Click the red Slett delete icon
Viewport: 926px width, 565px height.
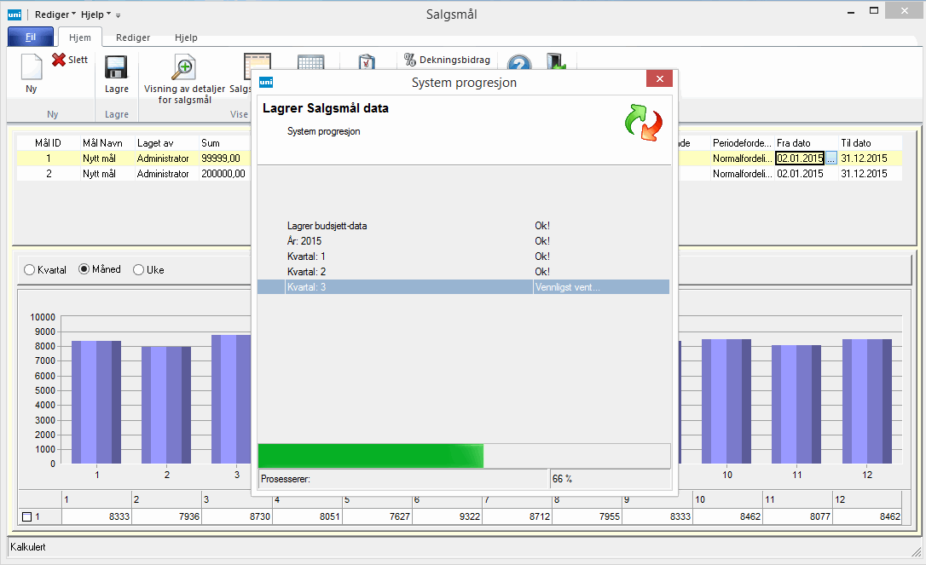[x=59, y=60]
